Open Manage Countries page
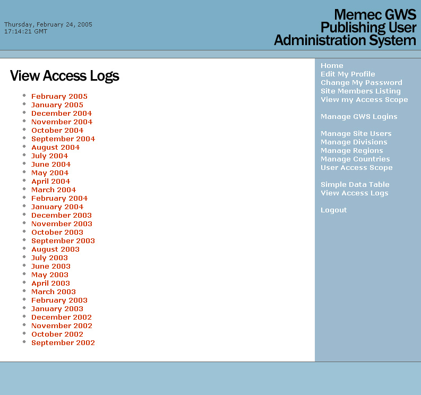The image size is (421, 395). pos(355,159)
